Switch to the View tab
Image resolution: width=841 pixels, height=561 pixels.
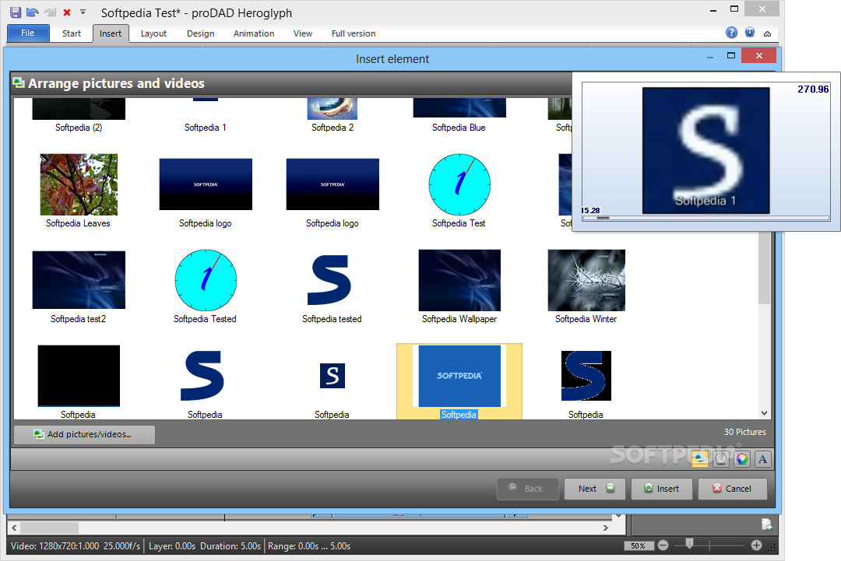click(302, 33)
